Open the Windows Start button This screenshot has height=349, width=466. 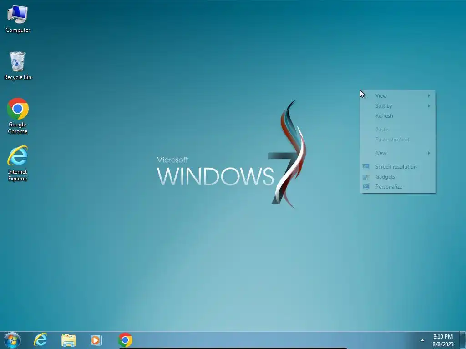click(12, 340)
